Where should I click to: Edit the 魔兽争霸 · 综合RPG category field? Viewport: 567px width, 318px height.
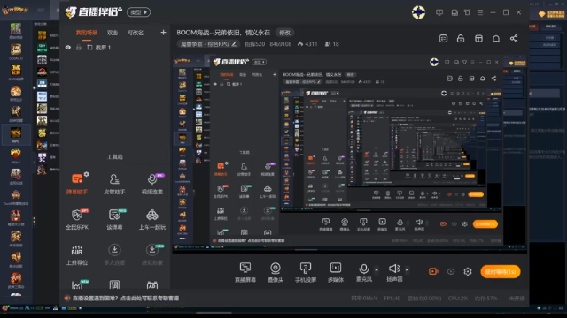208,44
